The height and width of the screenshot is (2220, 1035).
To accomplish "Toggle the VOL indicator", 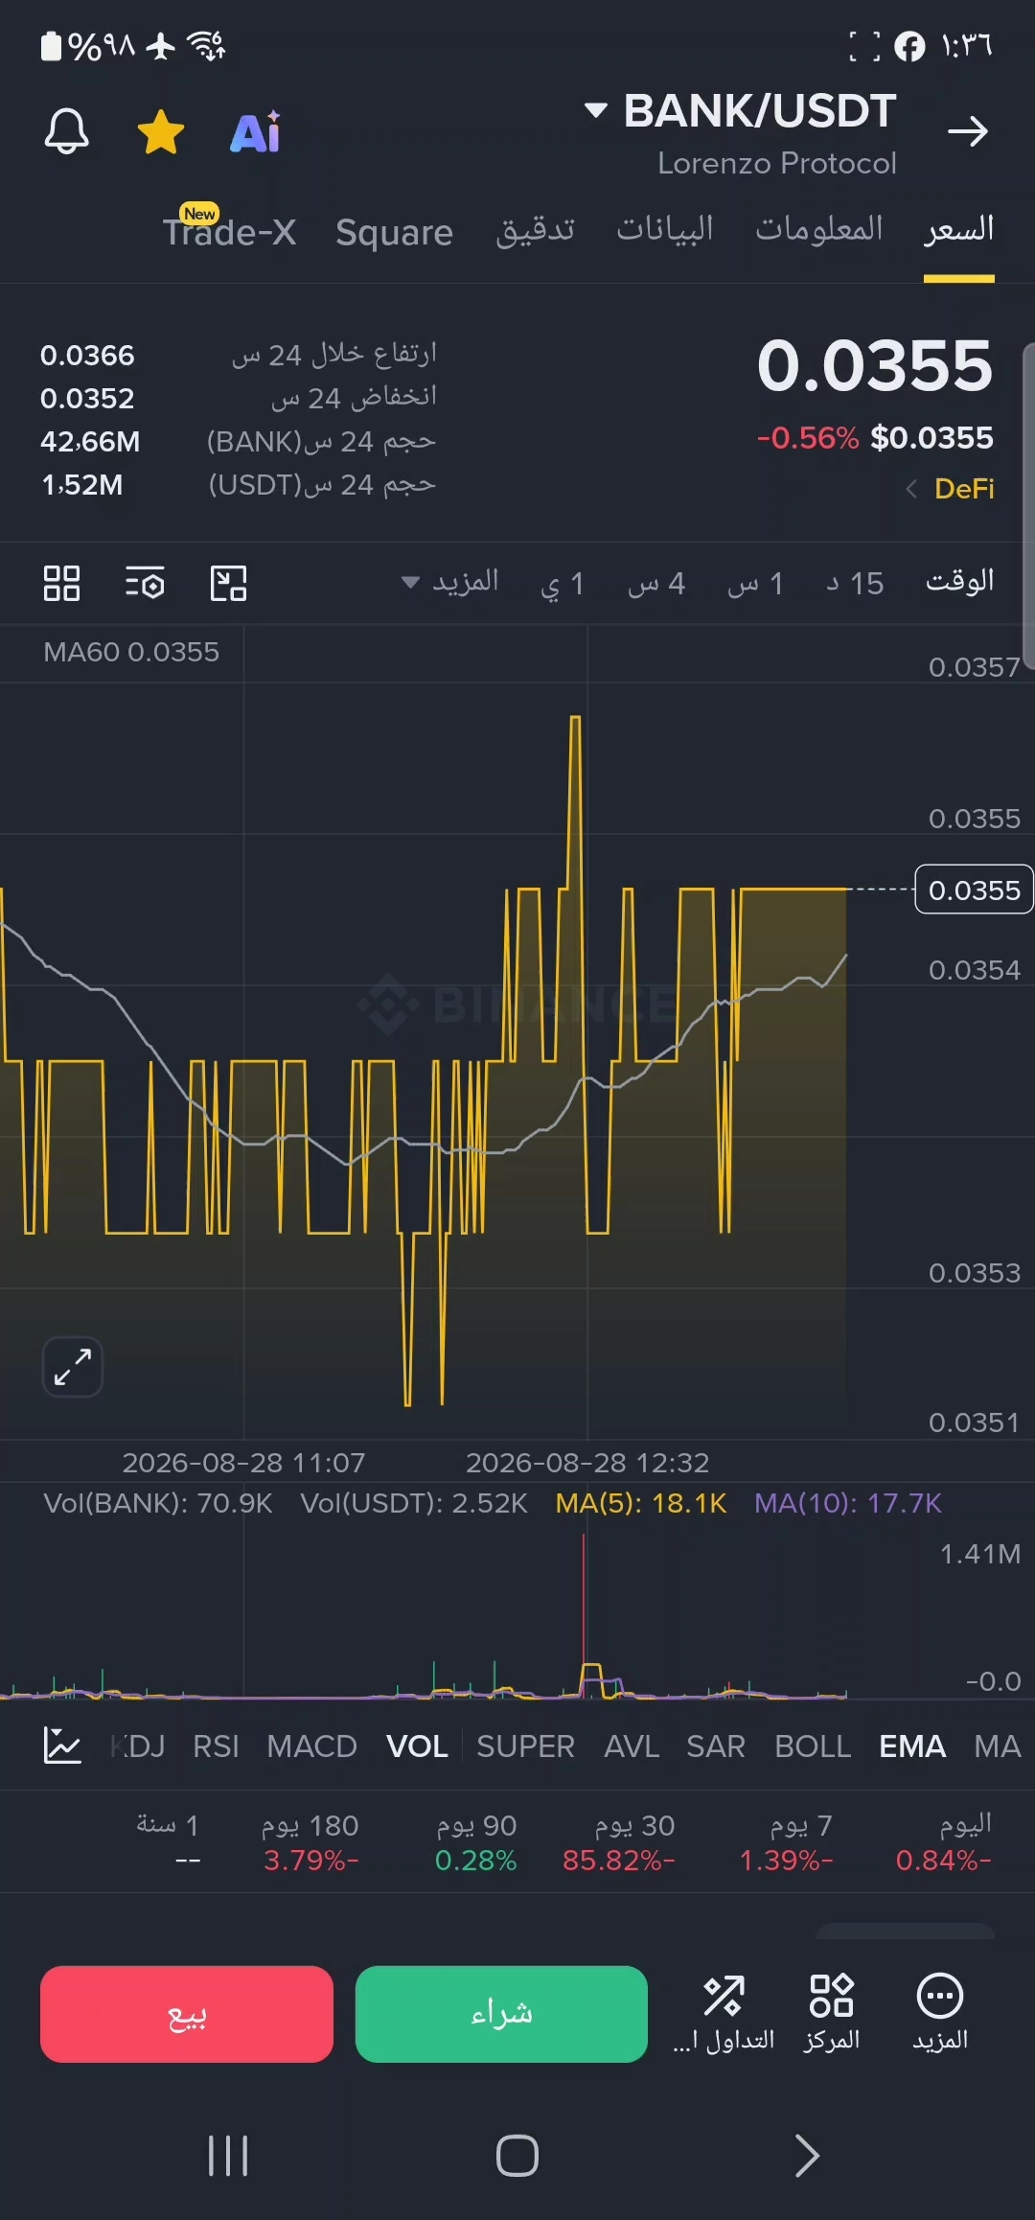I will pyautogui.click(x=417, y=1746).
